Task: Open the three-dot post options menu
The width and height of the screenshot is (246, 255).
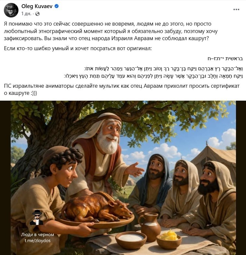Action: (236, 9)
